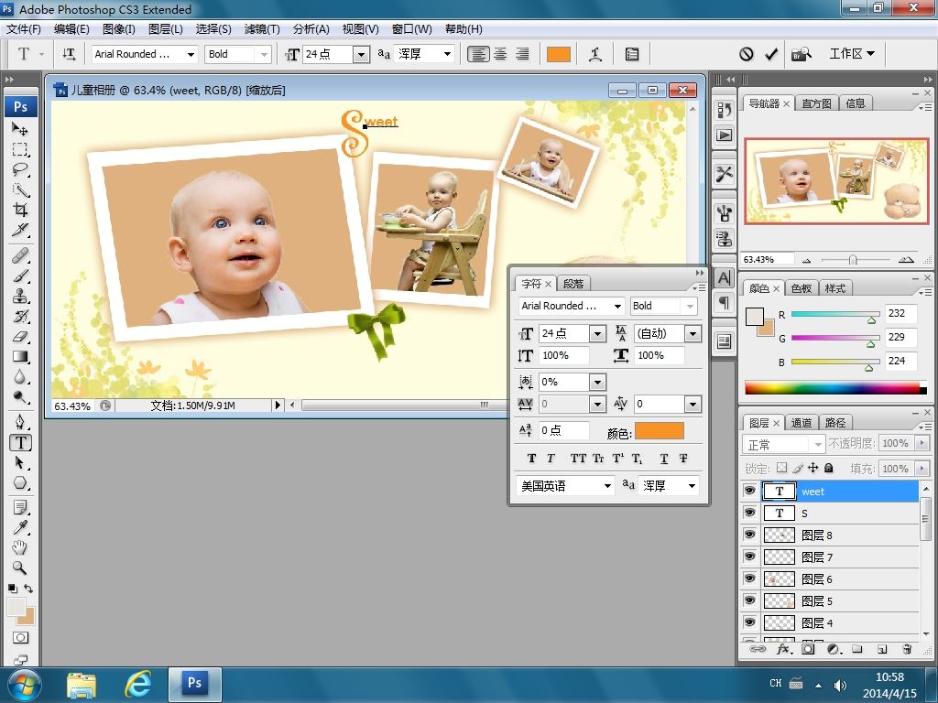
Task: Hide the 'weet' text layer
Action: pyautogui.click(x=750, y=491)
